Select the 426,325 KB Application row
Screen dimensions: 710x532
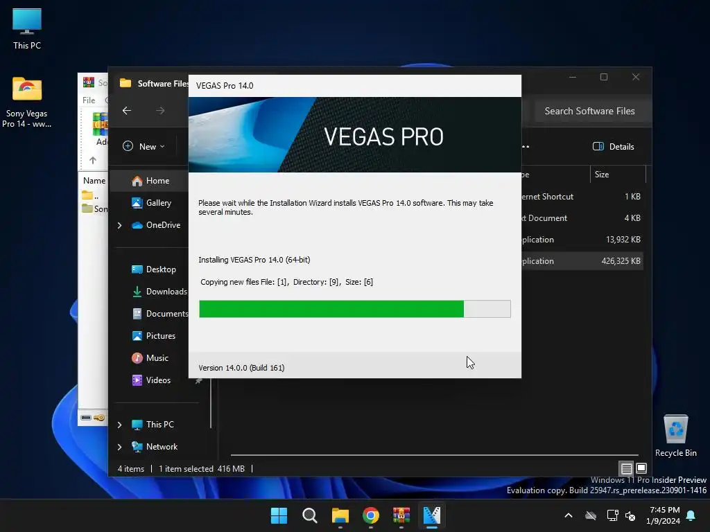pyautogui.click(x=582, y=261)
